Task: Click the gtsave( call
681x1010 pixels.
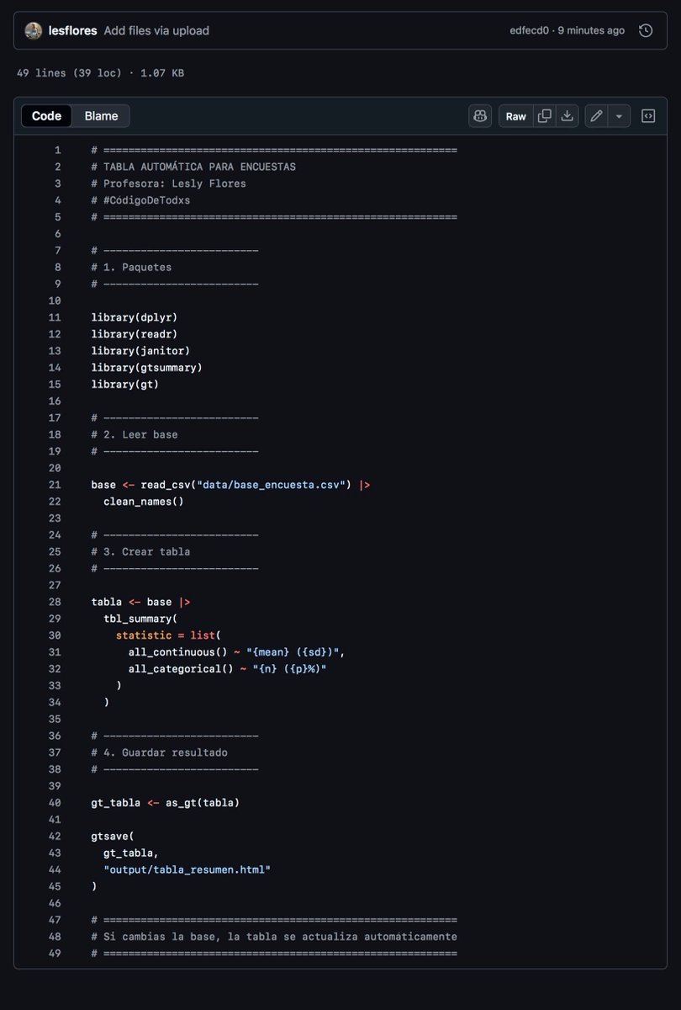Action: [x=113, y=837]
